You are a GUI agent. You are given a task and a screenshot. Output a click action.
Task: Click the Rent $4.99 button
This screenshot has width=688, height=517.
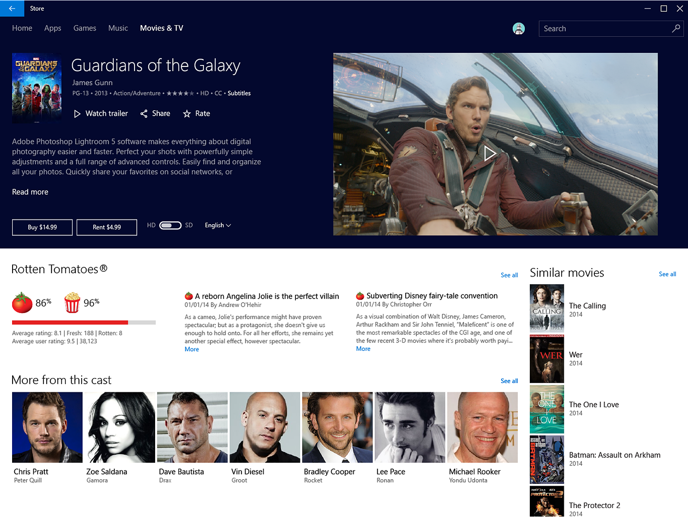[107, 227]
